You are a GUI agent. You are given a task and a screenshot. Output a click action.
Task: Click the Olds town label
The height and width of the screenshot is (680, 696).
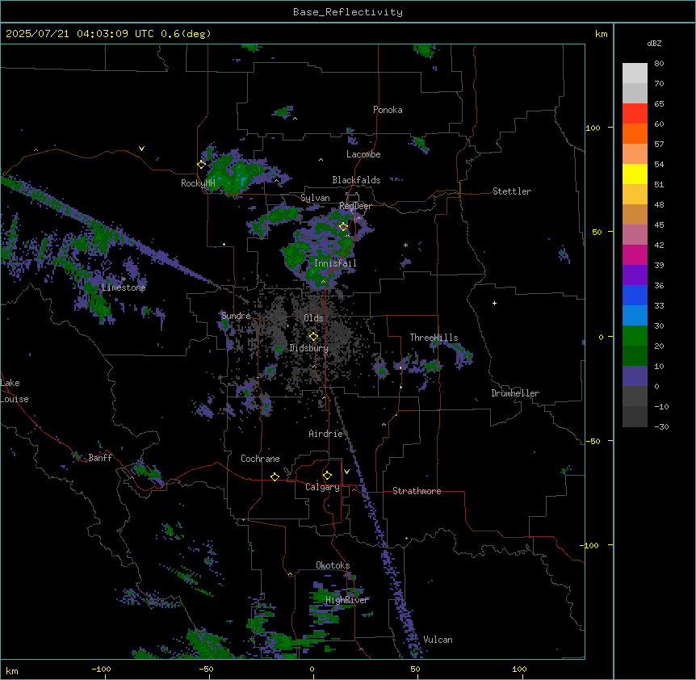click(x=313, y=318)
